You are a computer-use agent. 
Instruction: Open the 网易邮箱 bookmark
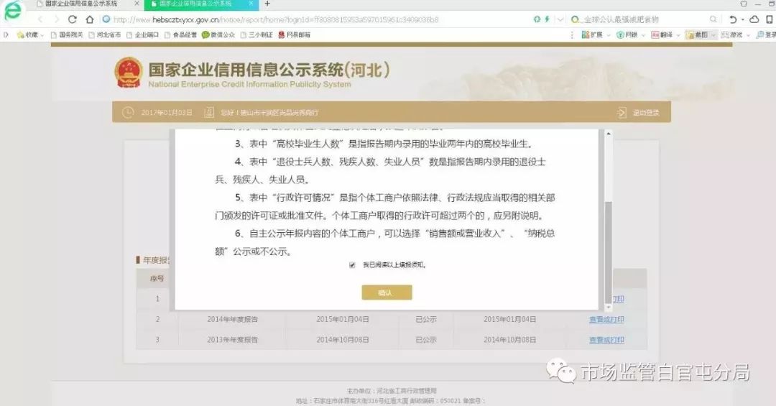(x=295, y=34)
